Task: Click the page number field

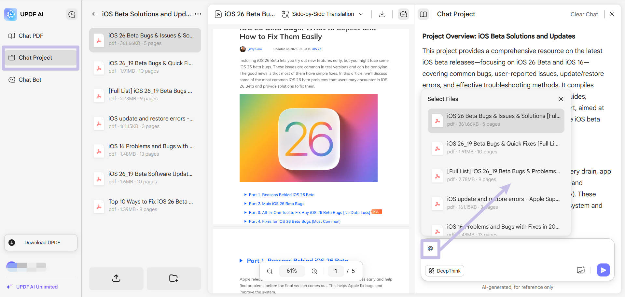Action: pos(336,271)
